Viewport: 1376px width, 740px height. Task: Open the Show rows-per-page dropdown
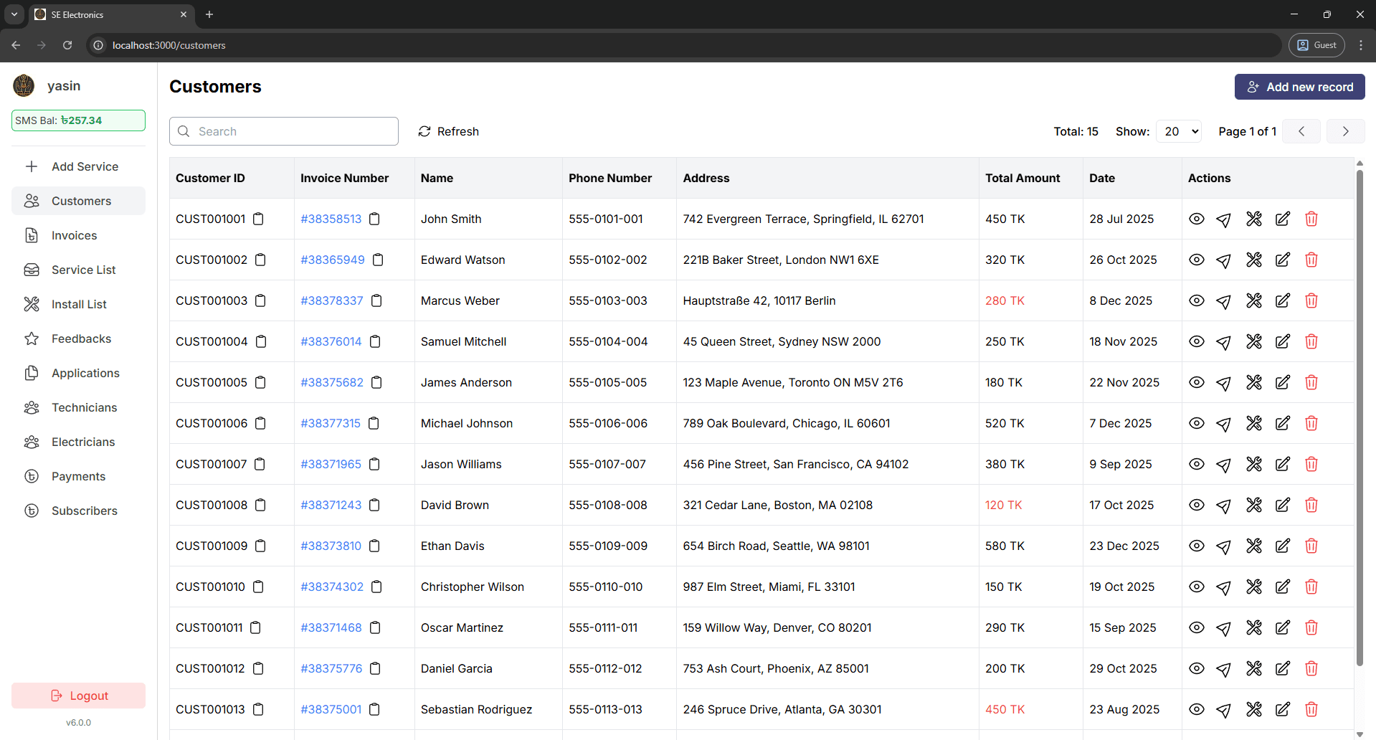1179,131
